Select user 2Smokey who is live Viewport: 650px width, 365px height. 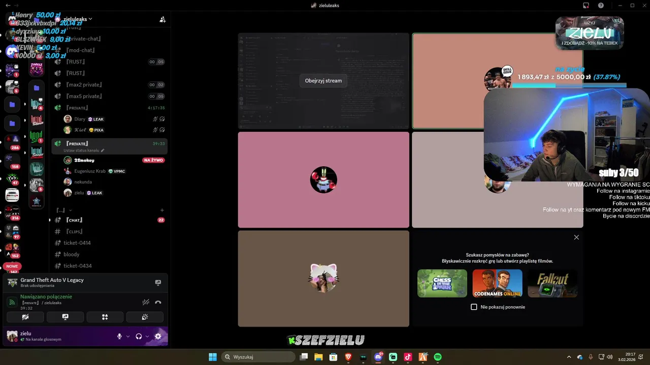pyautogui.click(x=114, y=160)
